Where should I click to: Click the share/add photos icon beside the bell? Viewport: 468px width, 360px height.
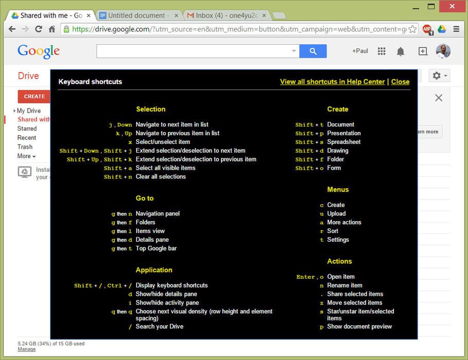click(x=422, y=50)
